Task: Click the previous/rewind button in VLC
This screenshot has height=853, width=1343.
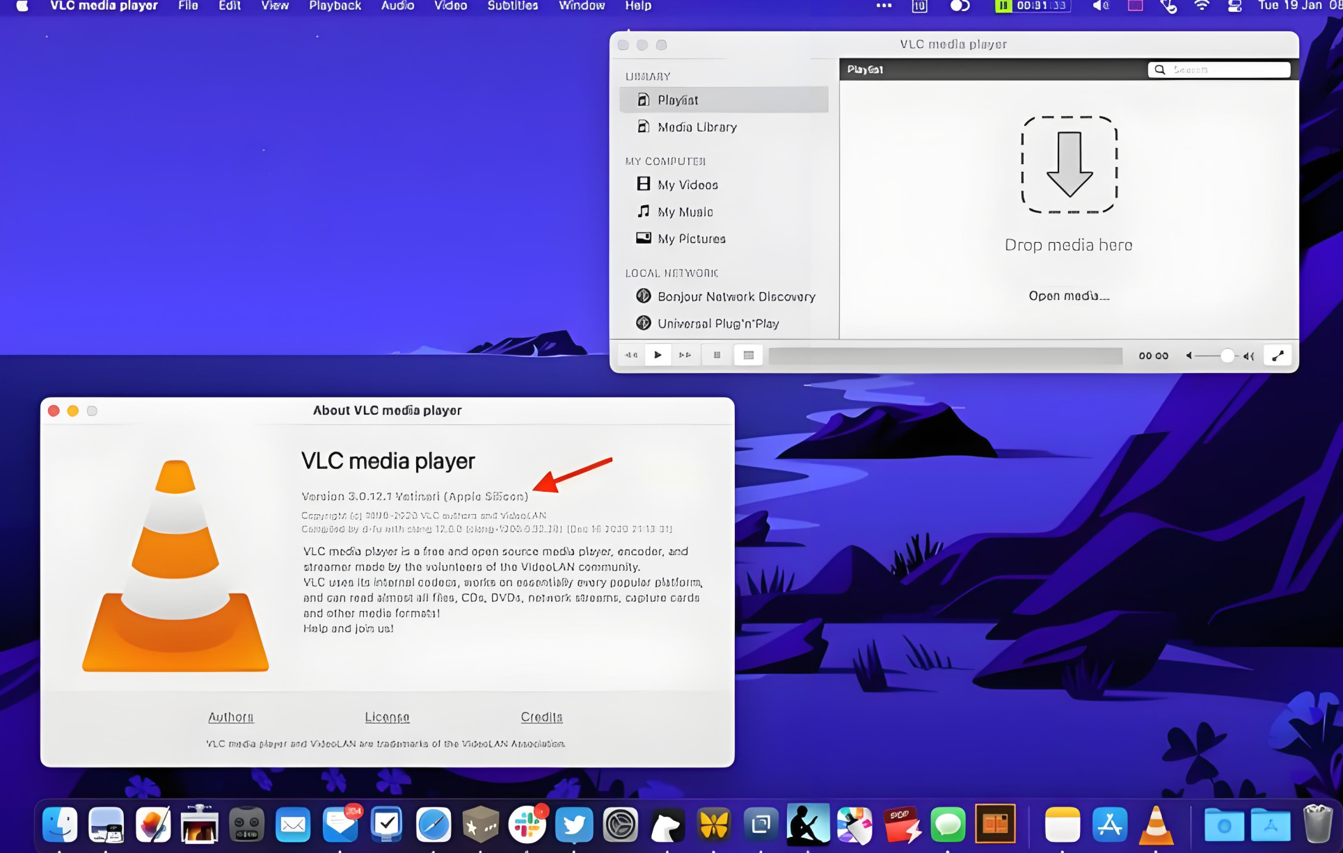Action: (631, 355)
